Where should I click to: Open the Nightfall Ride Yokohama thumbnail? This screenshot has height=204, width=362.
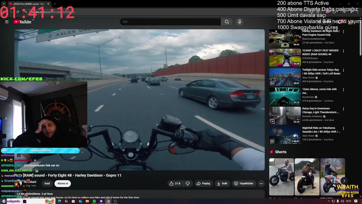(285, 135)
